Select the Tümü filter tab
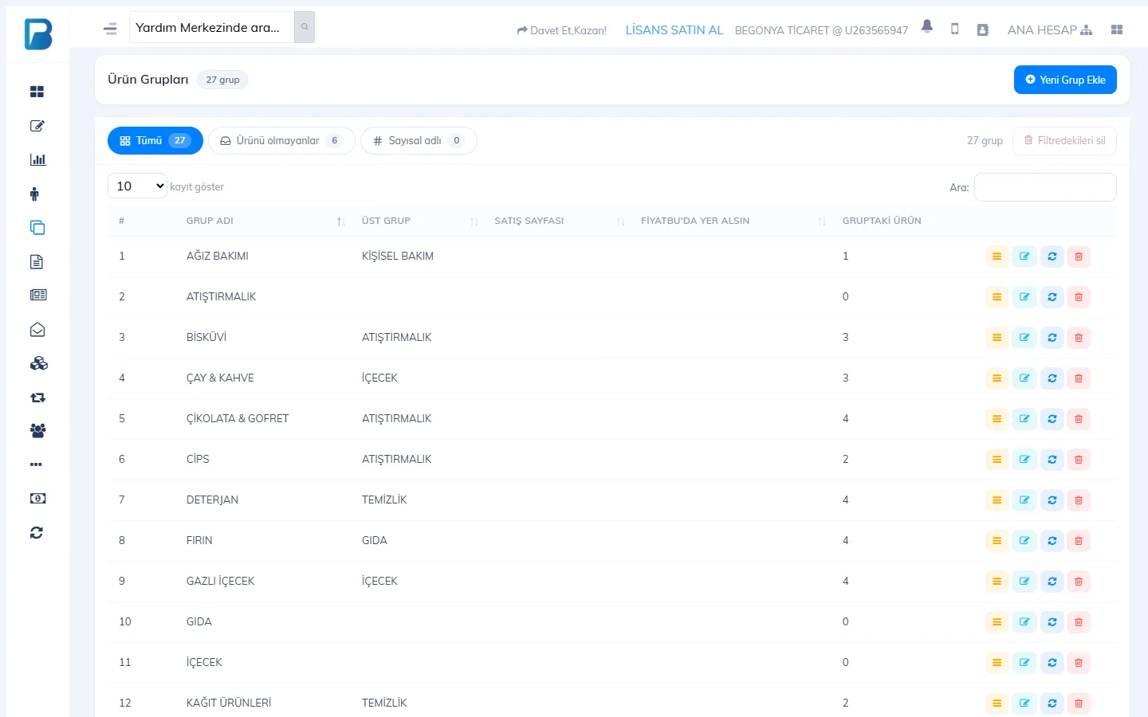Screen dimensions: 1148x717 point(155,141)
